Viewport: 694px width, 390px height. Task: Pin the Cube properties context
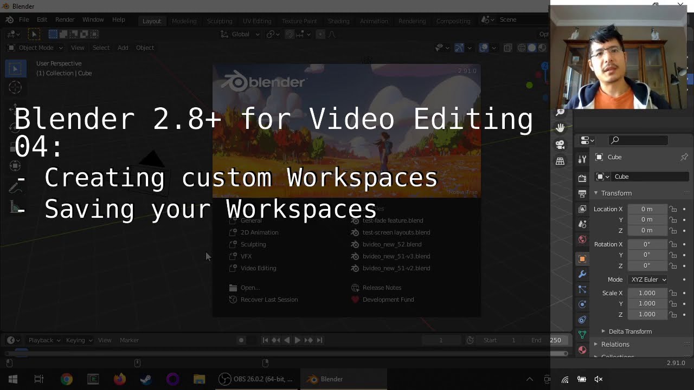click(684, 157)
